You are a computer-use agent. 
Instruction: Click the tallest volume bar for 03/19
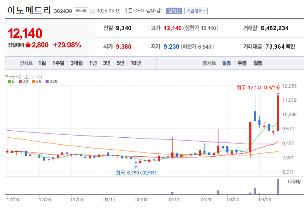pyautogui.click(x=278, y=186)
